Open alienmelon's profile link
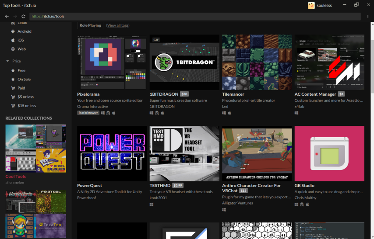 (x=15, y=183)
